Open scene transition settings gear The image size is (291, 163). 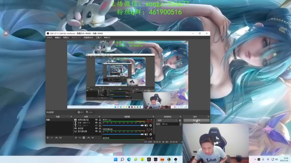[x=180, y=121]
